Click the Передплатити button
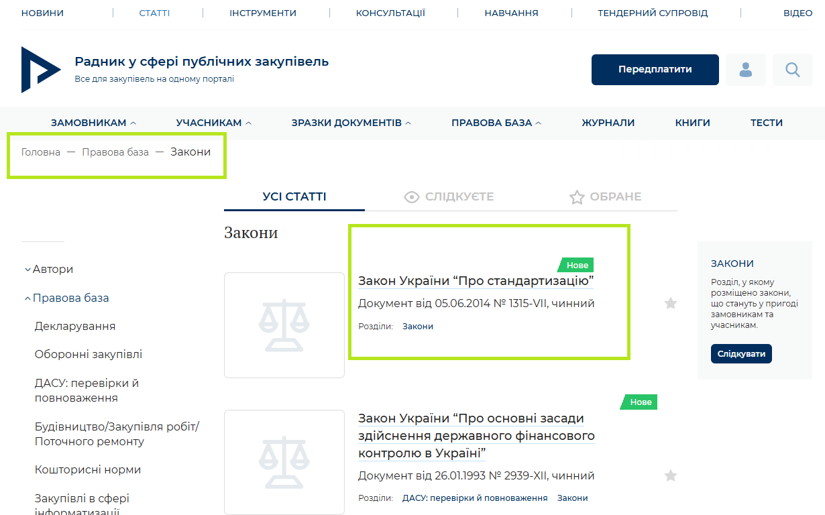The width and height of the screenshot is (825, 515). [655, 70]
